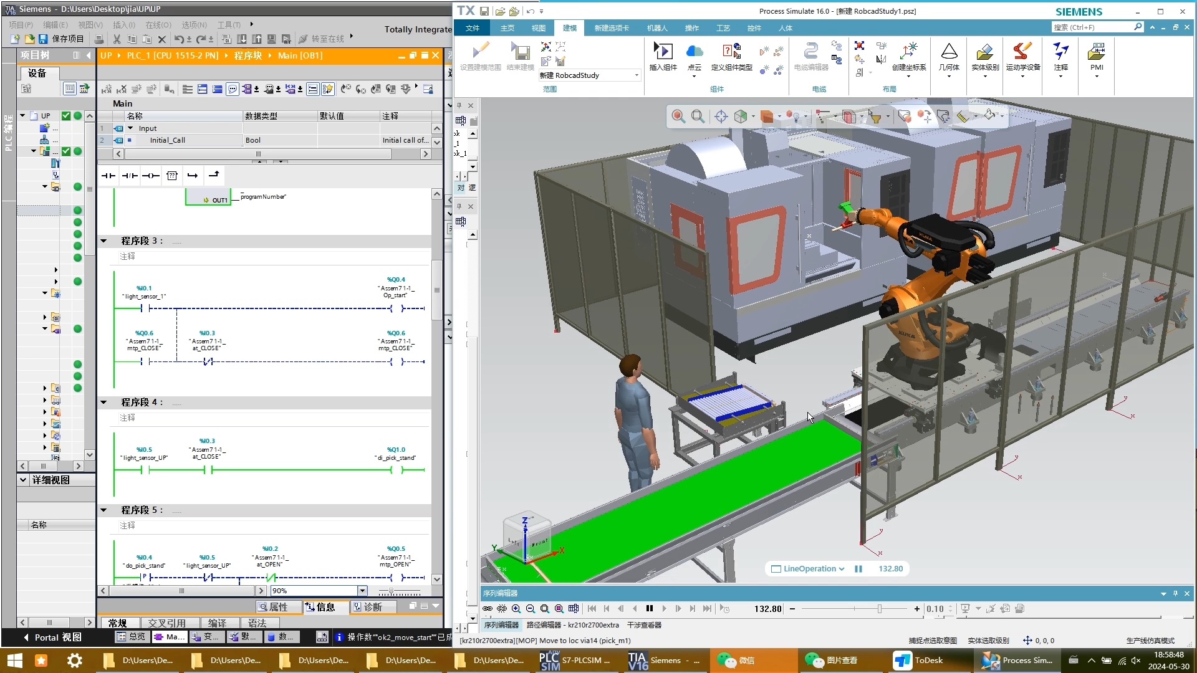
Task: Click undo arrow in TIA Portal toolbar
Action: (179, 39)
